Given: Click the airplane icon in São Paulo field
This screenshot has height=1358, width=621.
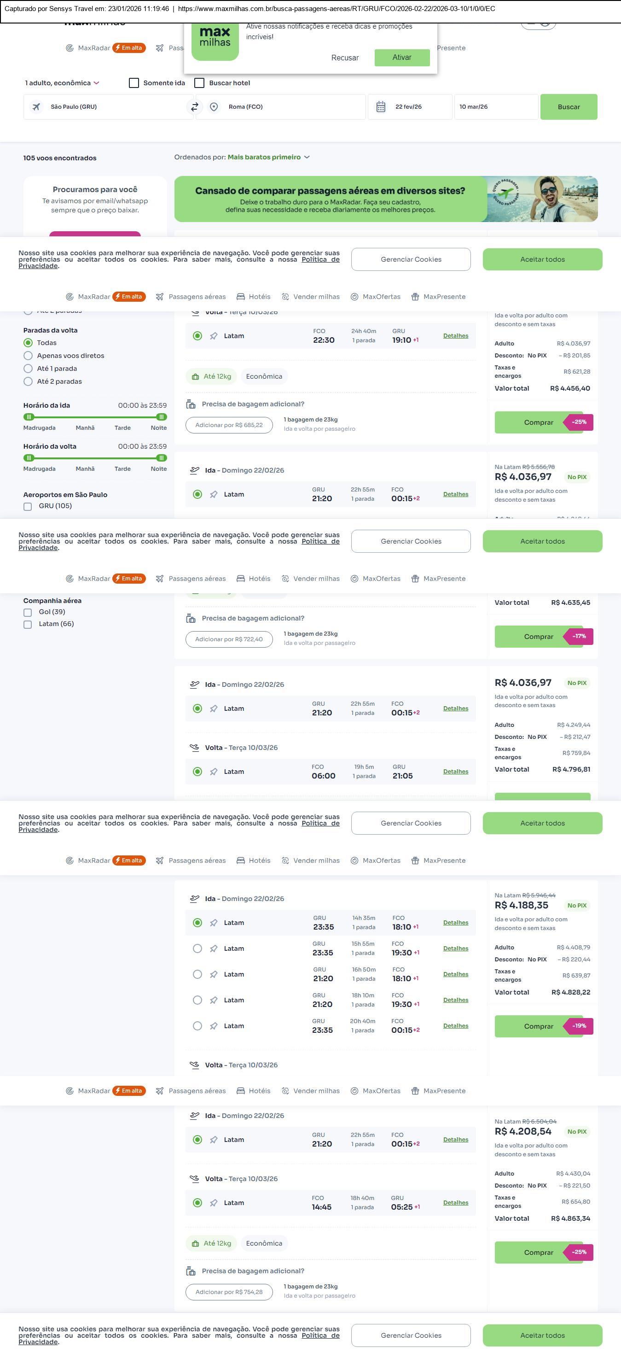Looking at the screenshot, I should click(x=36, y=107).
